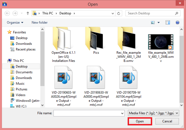Click the This PC computer icon in the sidebar
The width and height of the screenshot is (186, 130).
tap(10, 61)
